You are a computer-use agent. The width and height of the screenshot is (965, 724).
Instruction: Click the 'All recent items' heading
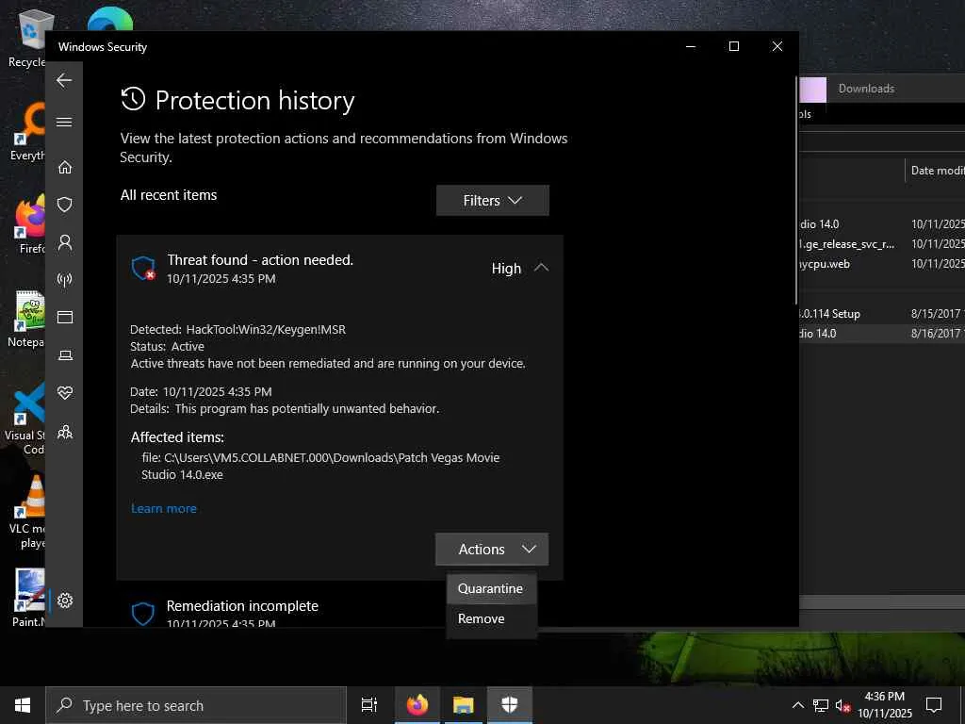point(169,195)
